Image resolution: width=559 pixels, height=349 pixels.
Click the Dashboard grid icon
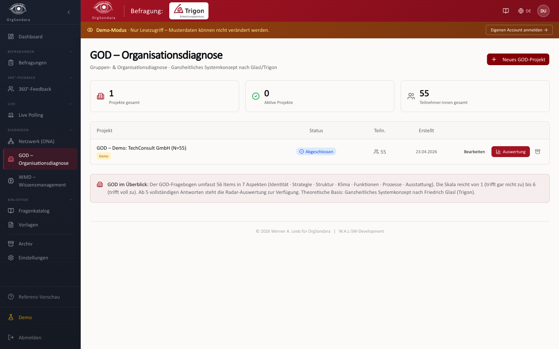click(x=11, y=36)
